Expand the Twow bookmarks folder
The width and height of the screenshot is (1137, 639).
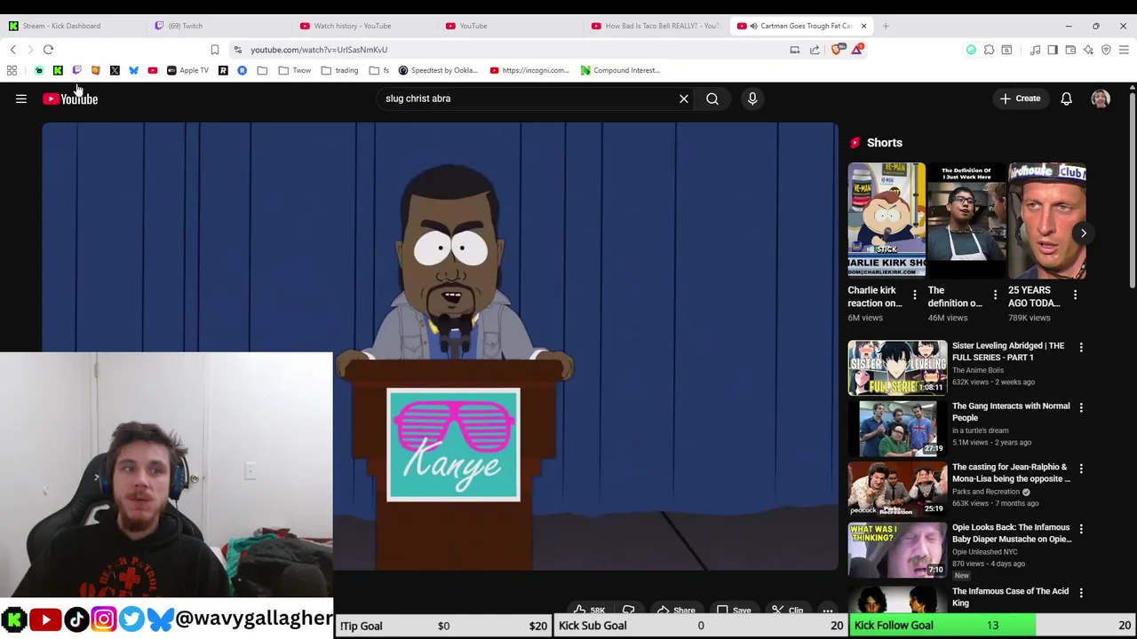[x=296, y=70]
